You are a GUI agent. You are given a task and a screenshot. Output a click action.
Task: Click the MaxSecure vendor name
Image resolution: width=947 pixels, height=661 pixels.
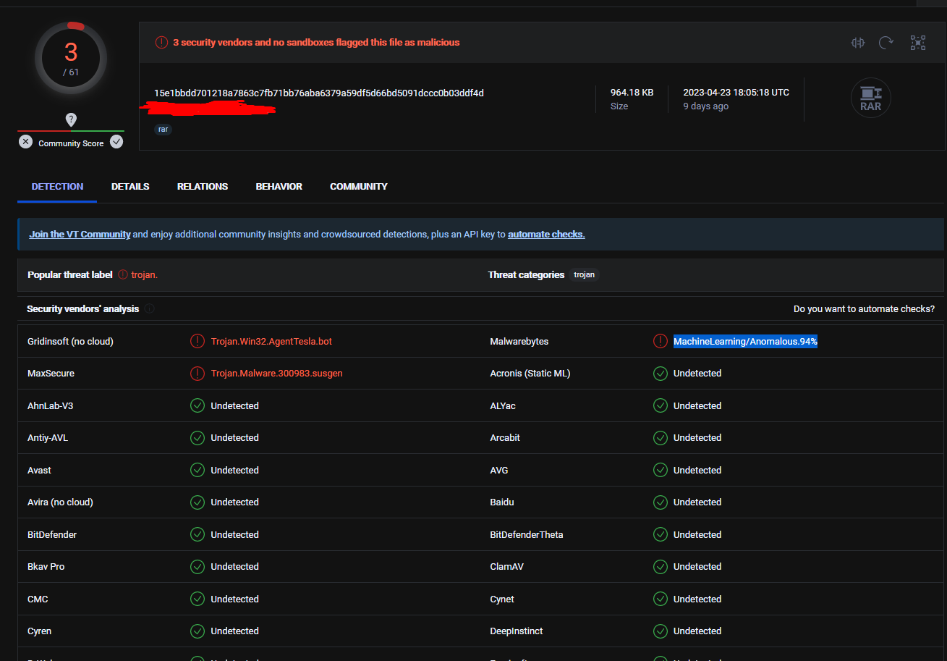(x=51, y=374)
